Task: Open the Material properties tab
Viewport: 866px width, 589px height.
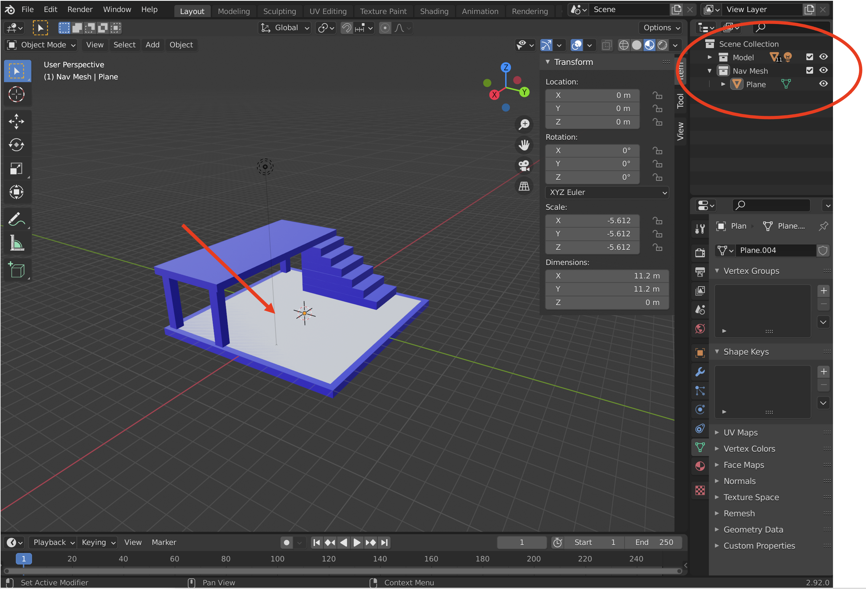Action: 700,466
